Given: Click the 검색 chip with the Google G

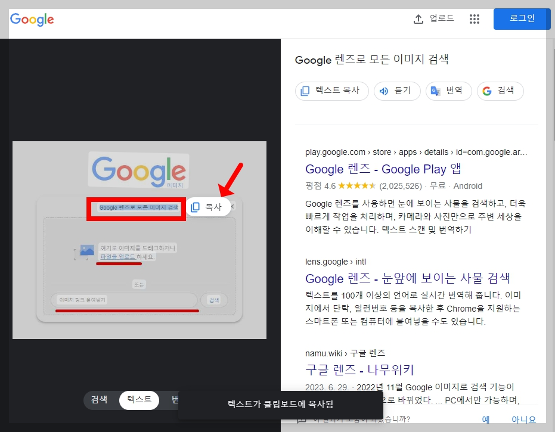Looking at the screenshot, I should (500, 91).
